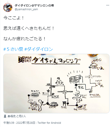Click the torii gate shrine drawing
The image size is (112, 127).
(65, 104)
